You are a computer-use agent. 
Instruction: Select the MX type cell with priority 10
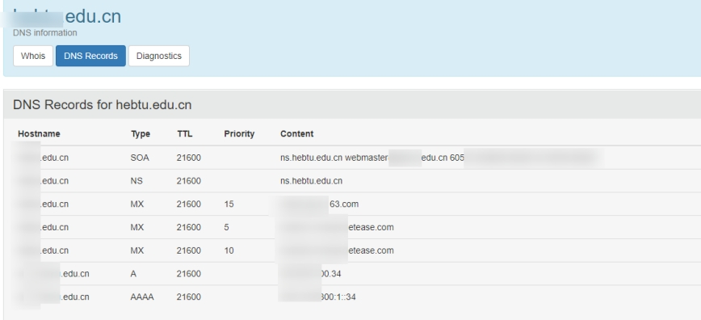tap(136, 251)
